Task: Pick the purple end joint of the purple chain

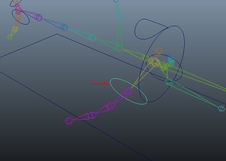Action: click(x=69, y=121)
